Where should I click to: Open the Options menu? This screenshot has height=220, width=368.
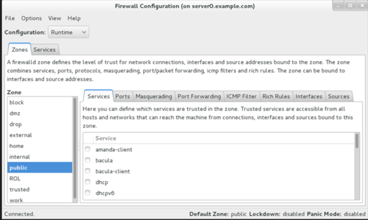(32, 18)
